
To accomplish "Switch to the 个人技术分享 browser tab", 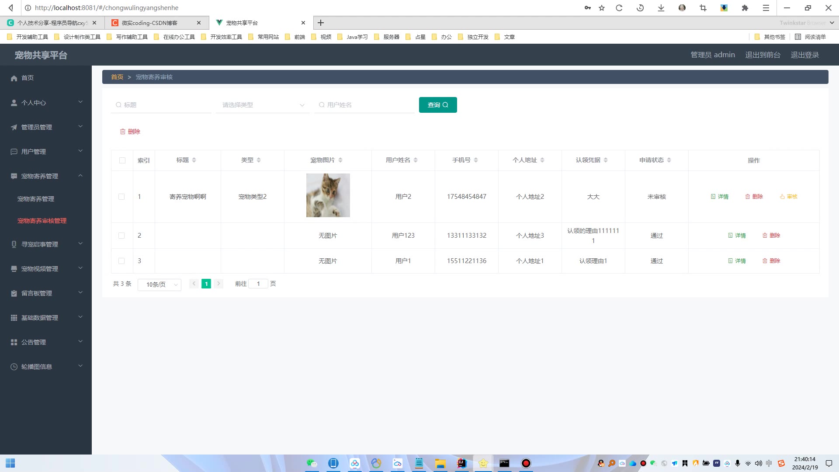I will click(x=52, y=23).
